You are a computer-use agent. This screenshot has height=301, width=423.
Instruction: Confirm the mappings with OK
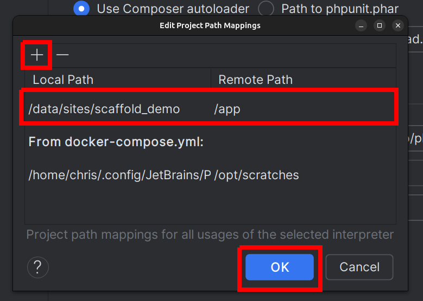[x=280, y=267]
